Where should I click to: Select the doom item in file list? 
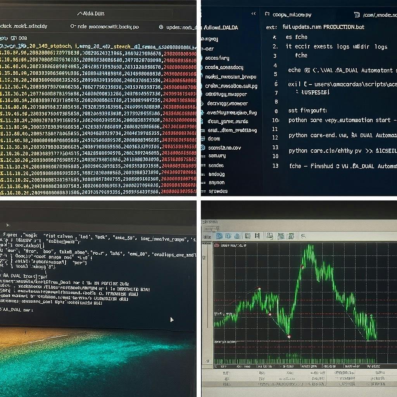(x=214, y=138)
